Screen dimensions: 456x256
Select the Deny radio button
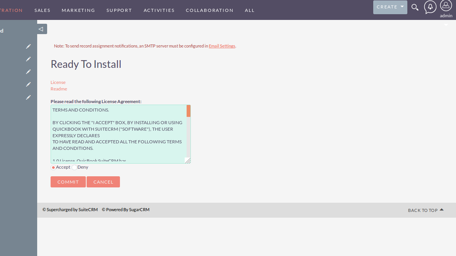(74, 167)
